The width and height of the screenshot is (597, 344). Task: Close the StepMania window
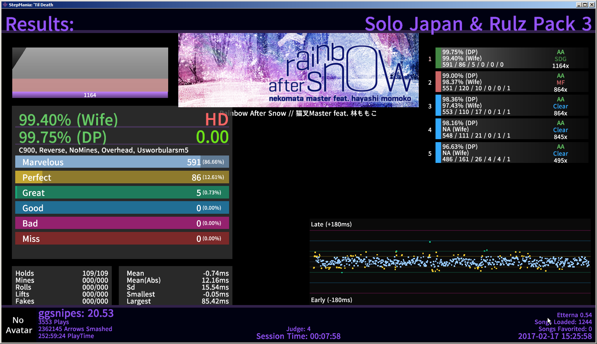(591, 4)
